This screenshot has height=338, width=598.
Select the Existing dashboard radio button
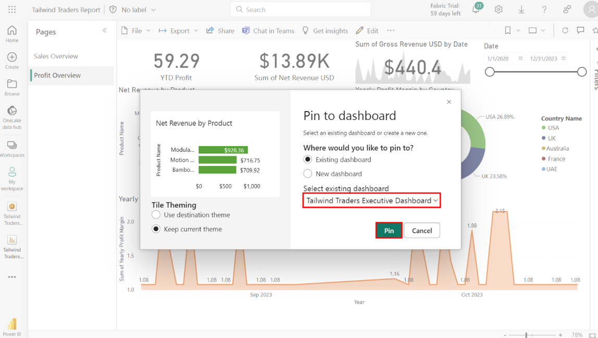(308, 160)
